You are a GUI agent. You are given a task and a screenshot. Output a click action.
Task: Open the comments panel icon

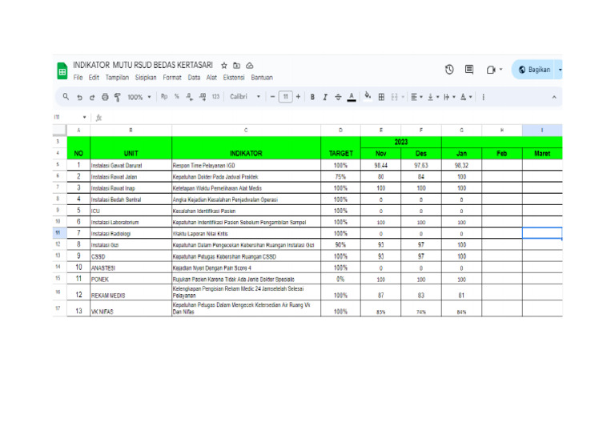coord(470,70)
